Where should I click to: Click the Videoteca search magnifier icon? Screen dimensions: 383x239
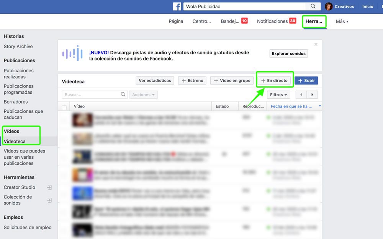(123, 94)
